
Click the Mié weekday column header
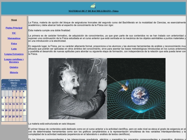[x=14, y=89]
